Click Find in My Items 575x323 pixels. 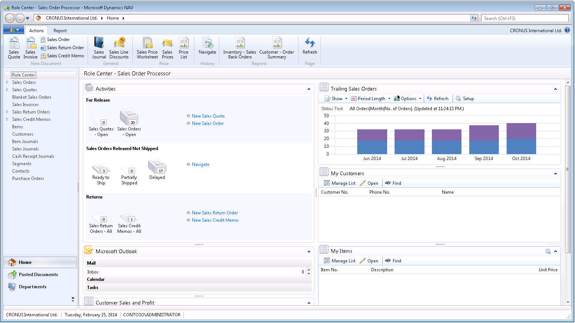pyautogui.click(x=393, y=261)
